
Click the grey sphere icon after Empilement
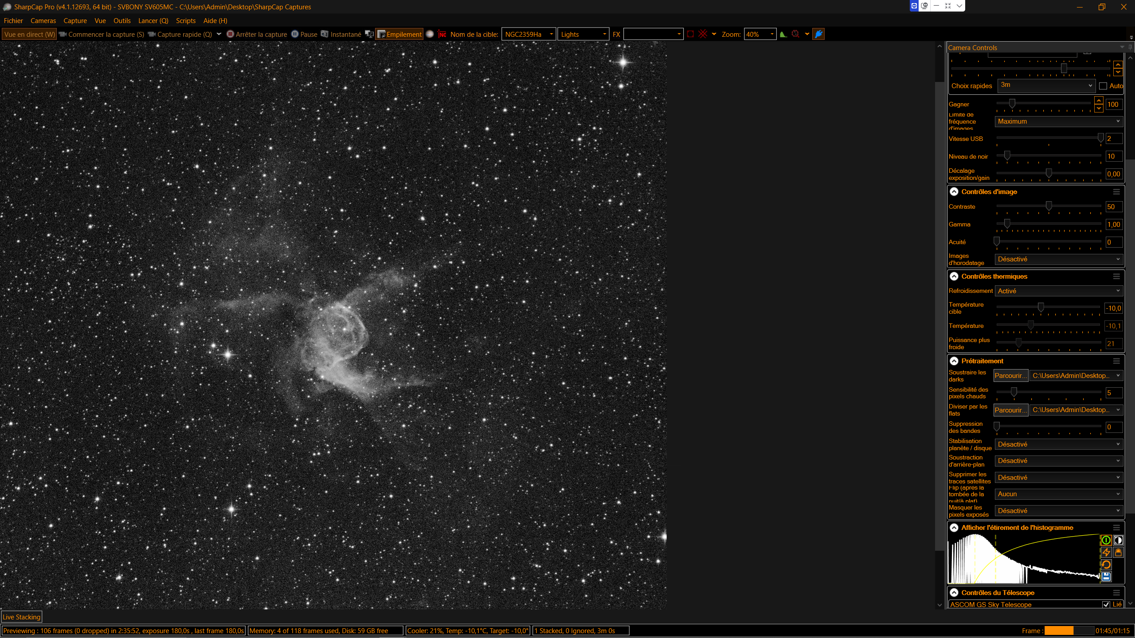pyautogui.click(x=430, y=34)
